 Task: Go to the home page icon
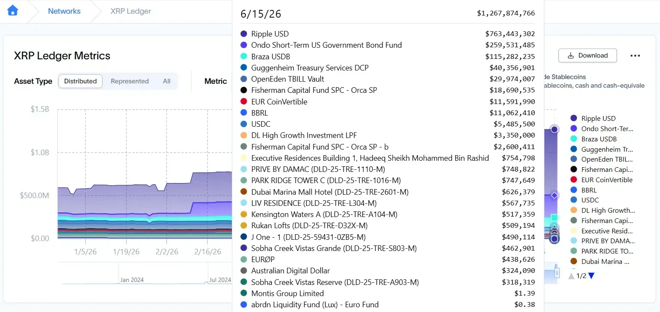tap(12, 10)
